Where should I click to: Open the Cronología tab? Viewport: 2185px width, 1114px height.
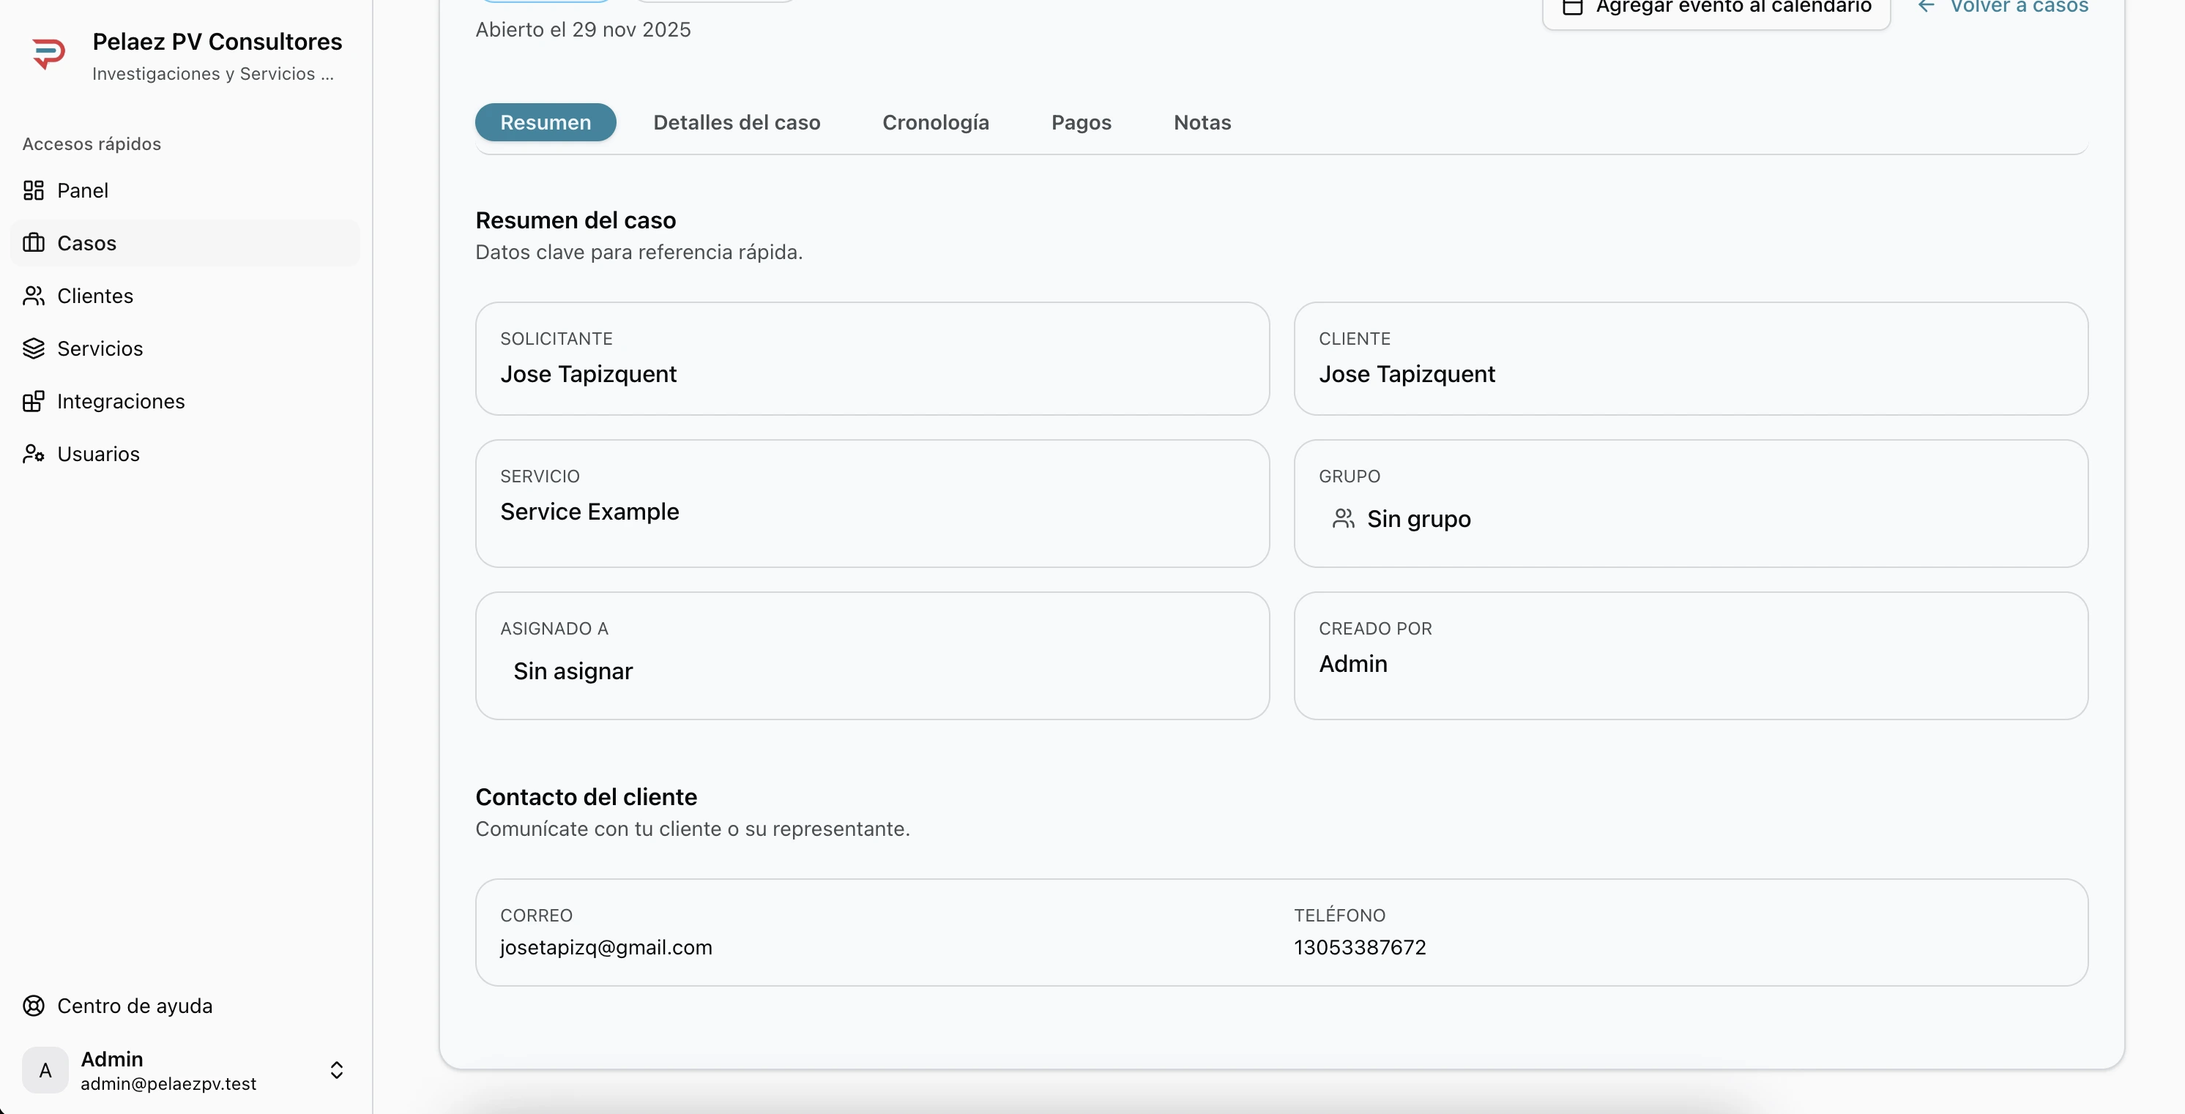(x=936, y=122)
